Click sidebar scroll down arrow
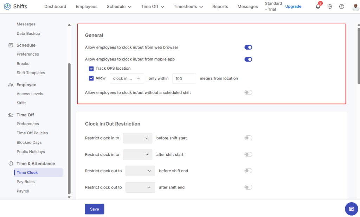 click(x=69, y=197)
